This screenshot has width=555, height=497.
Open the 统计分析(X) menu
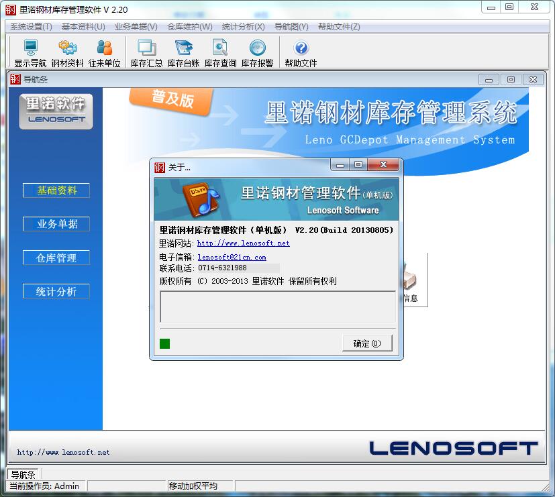point(243,27)
